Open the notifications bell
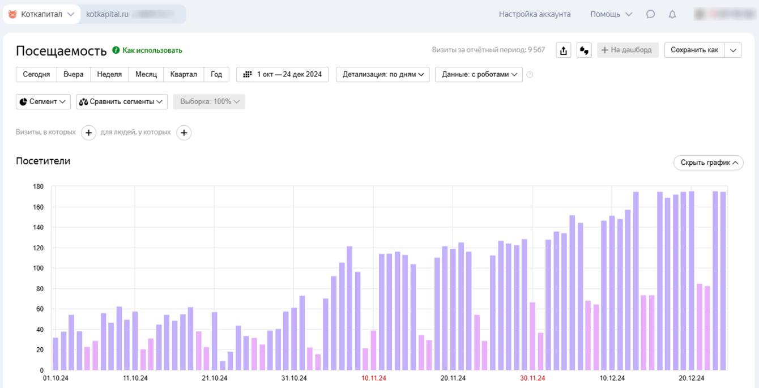 click(x=672, y=14)
